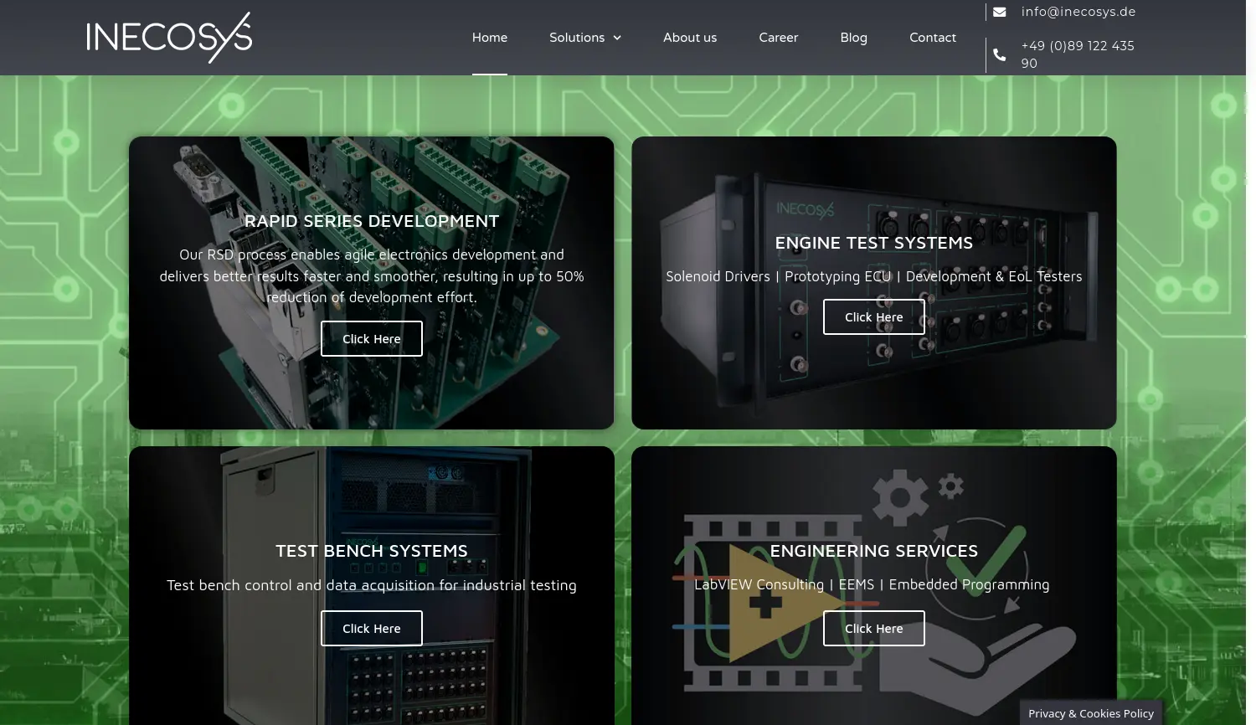Image resolution: width=1256 pixels, height=725 pixels.
Task: Click the phone handset icon
Action: click(999, 54)
